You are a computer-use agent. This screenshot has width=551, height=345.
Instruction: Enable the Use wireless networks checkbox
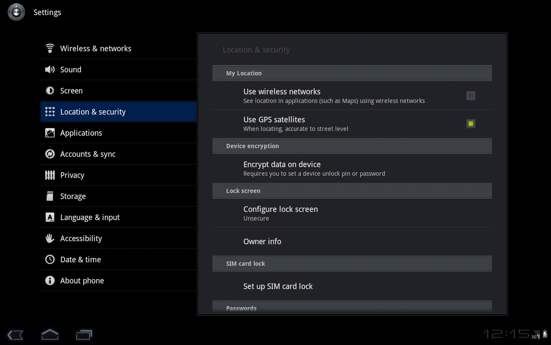coord(470,96)
